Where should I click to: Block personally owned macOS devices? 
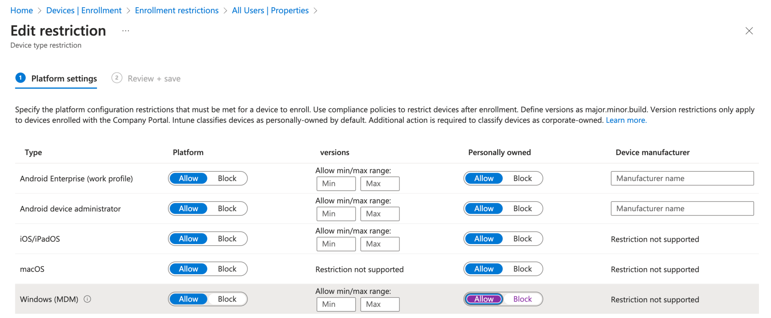pos(522,269)
